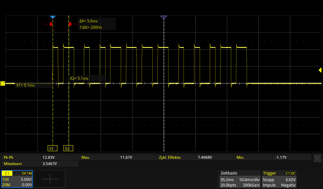Click the ΔX= 5.0ms cursor readout
Screen dimensions: 323x189
89,21
